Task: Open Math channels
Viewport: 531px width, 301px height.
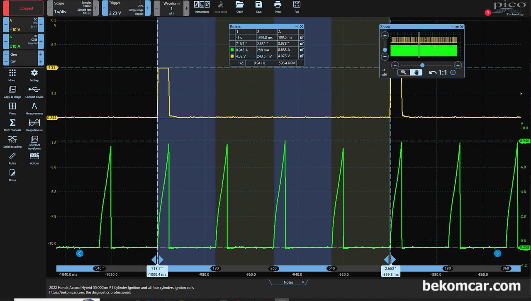Action: [12, 125]
